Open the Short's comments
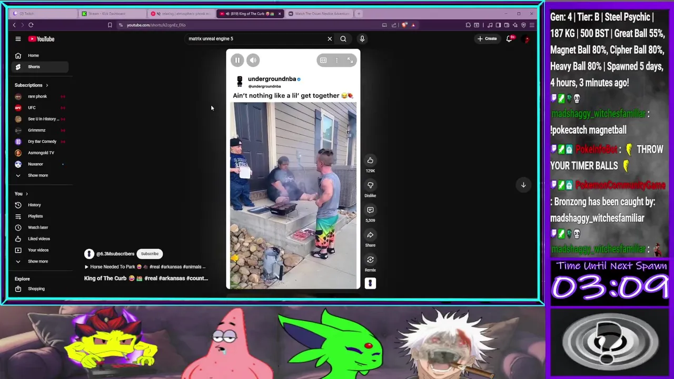 click(x=370, y=210)
